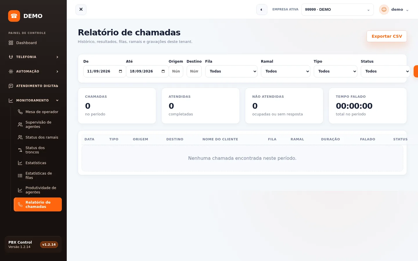Viewport: 418px width, 261px height.
Task: Toggle the dark mode moon button
Action: point(262,10)
